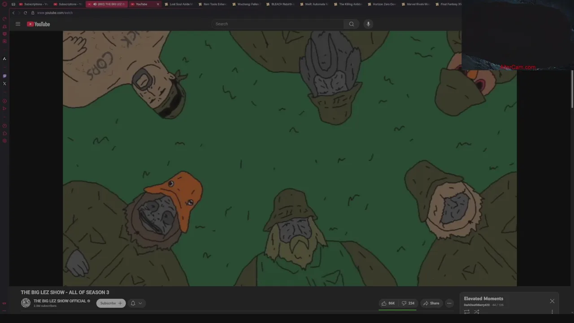Go to the YouTube home logo
This screenshot has width=574, height=323.
pos(38,24)
